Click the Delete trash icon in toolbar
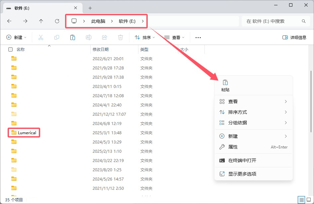 click(x=120, y=38)
